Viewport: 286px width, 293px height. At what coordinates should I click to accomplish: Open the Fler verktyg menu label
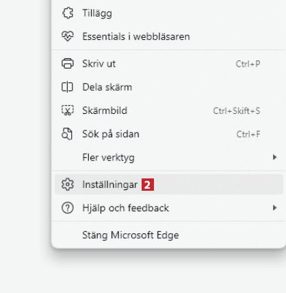point(108,158)
